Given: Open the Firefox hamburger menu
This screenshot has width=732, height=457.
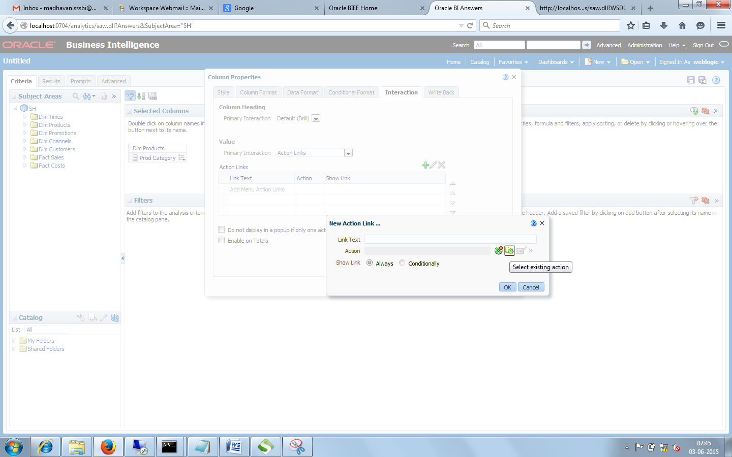Looking at the screenshot, I should 721,25.
